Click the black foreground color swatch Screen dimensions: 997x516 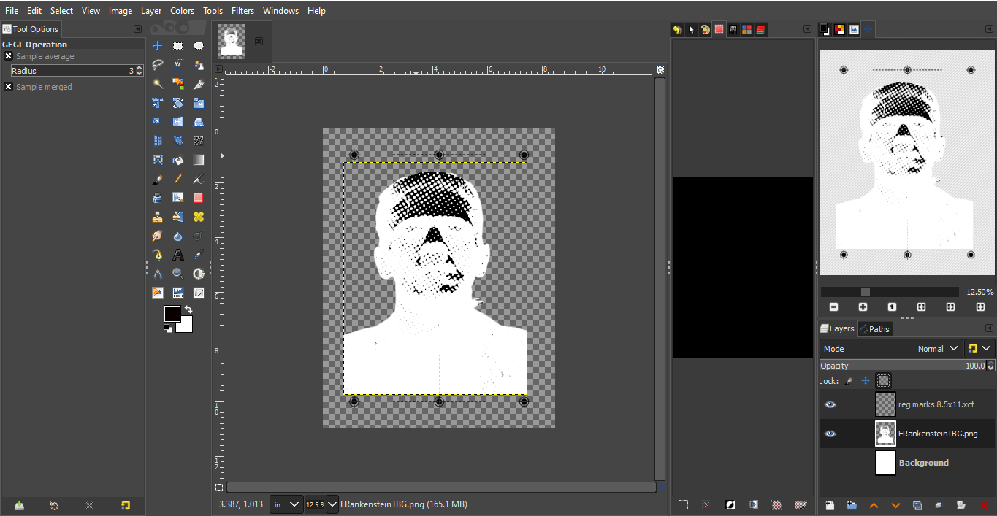172,313
